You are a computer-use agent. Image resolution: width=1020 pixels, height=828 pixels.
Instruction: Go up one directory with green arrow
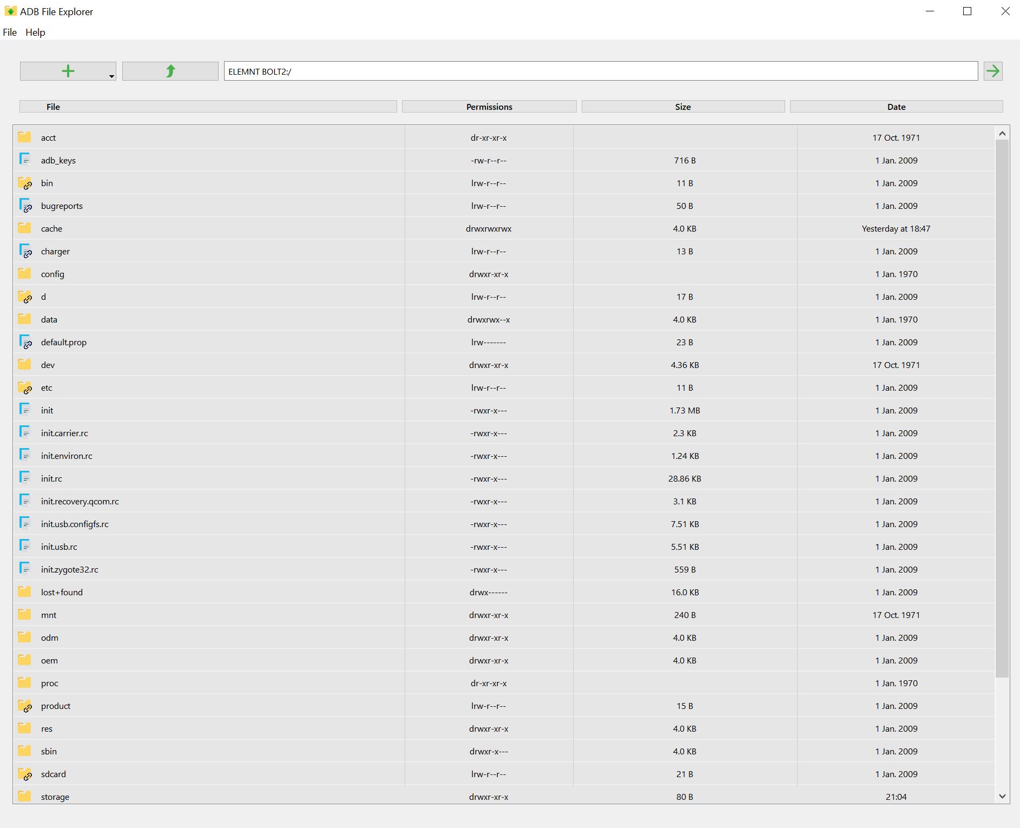pyautogui.click(x=170, y=71)
